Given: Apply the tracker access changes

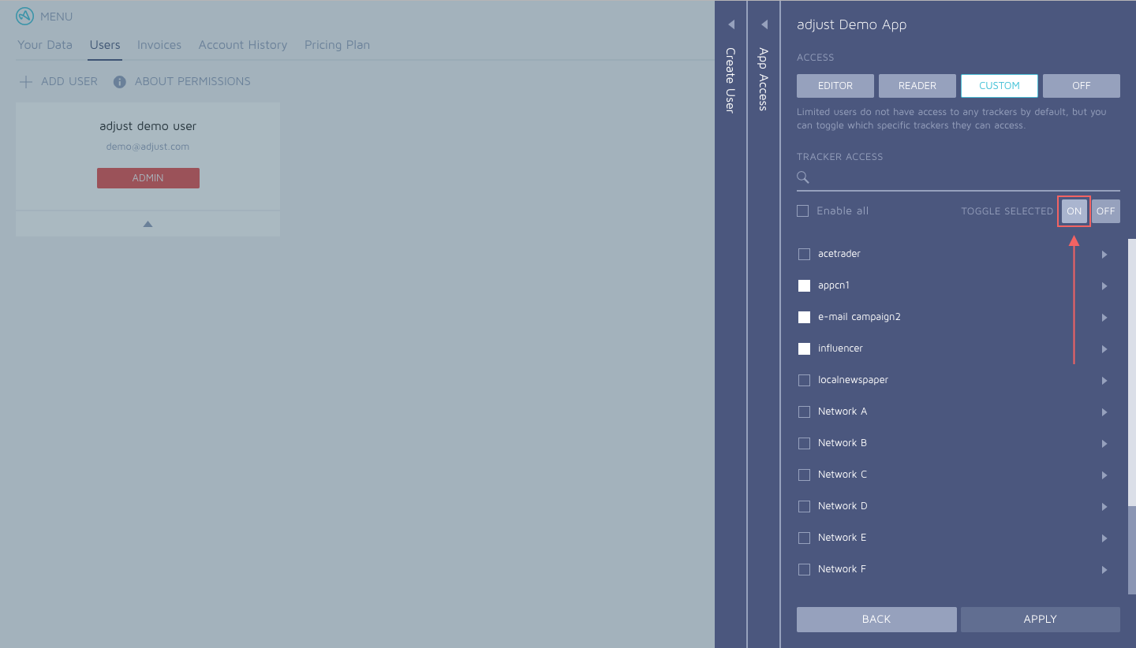Looking at the screenshot, I should coord(1040,620).
